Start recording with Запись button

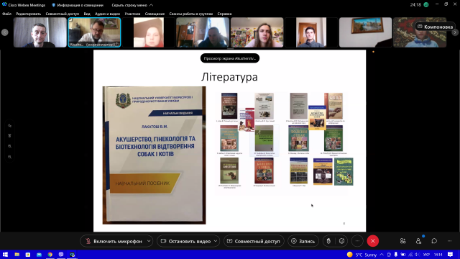[303, 241]
